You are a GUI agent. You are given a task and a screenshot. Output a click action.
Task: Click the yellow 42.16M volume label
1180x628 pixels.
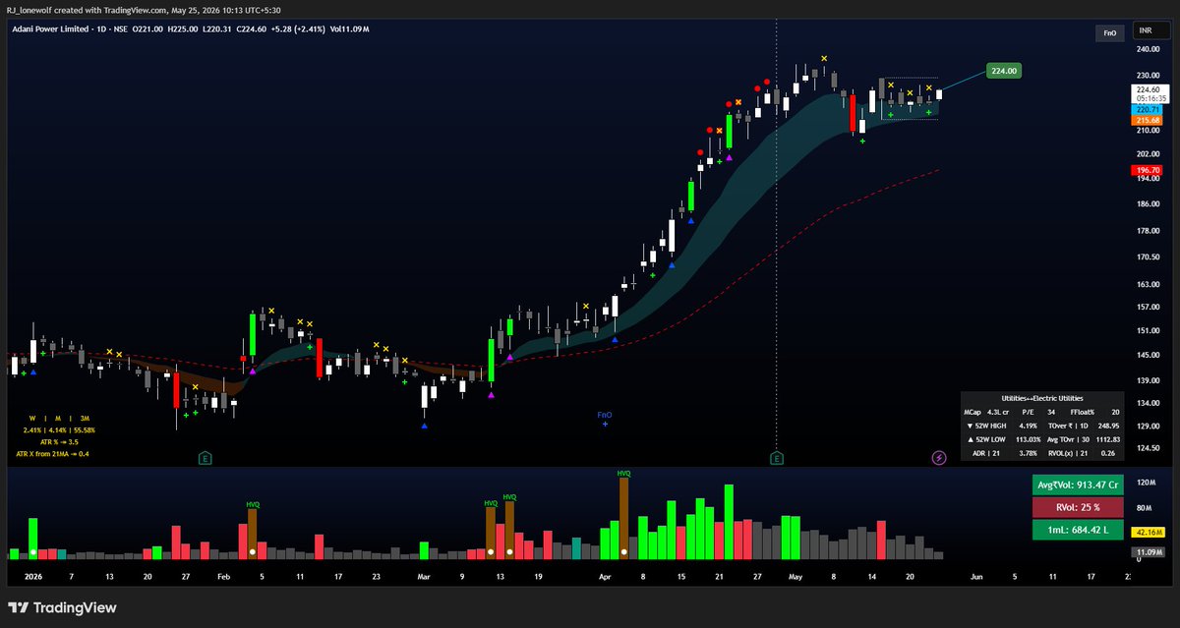click(x=1150, y=532)
